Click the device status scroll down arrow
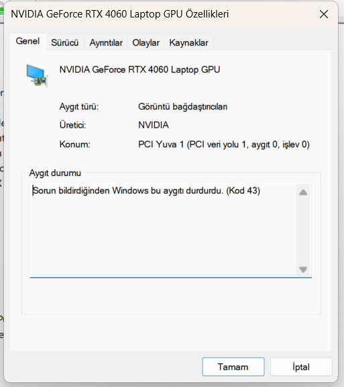The width and height of the screenshot is (344, 387). [x=303, y=269]
